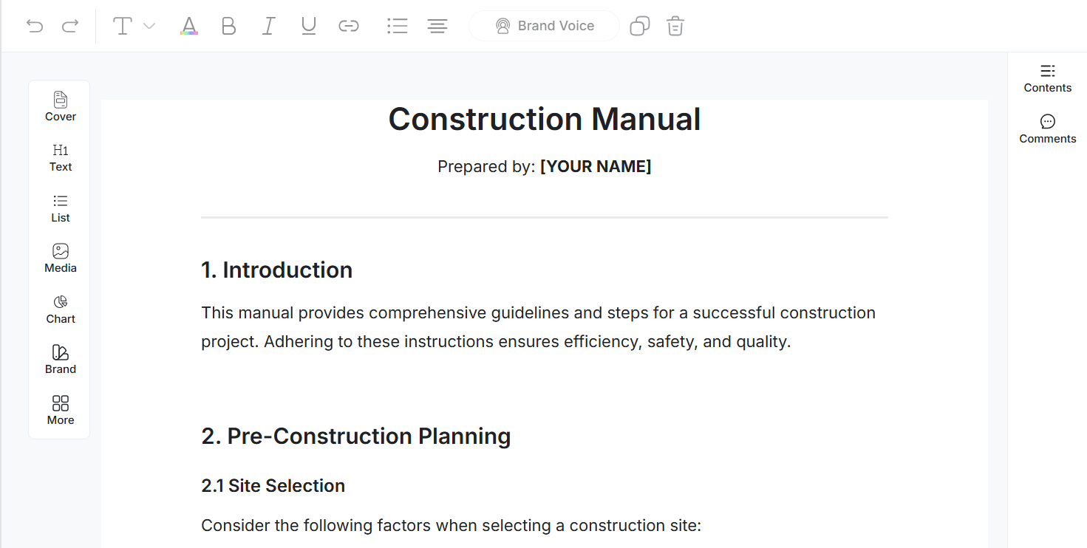Toggle underline formatting
The width and height of the screenshot is (1087, 548).
click(308, 25)
